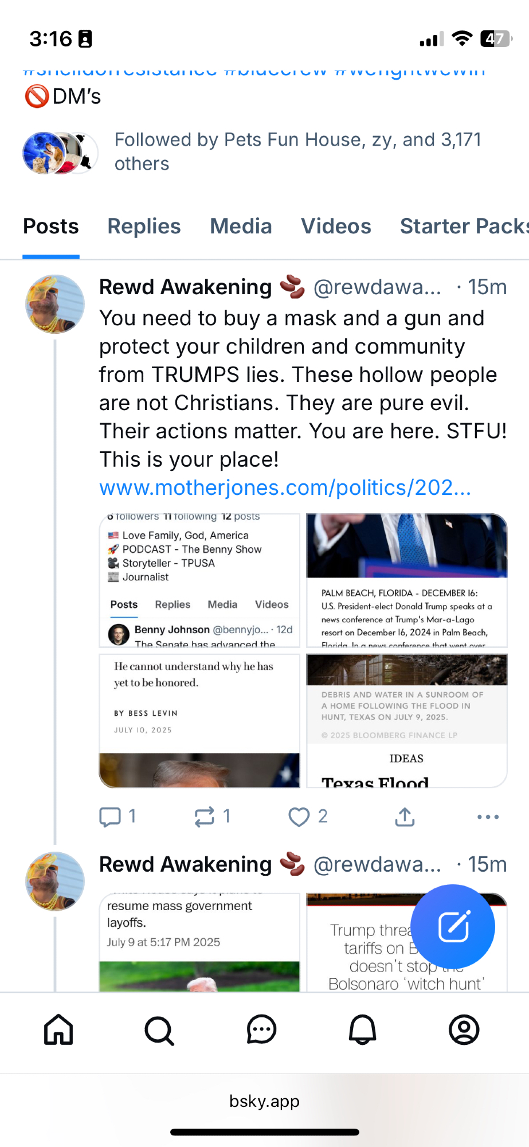Screen dimensions: 529x1147
Task: Tap the bsky.app address bar
Action: click(264, 1101)
